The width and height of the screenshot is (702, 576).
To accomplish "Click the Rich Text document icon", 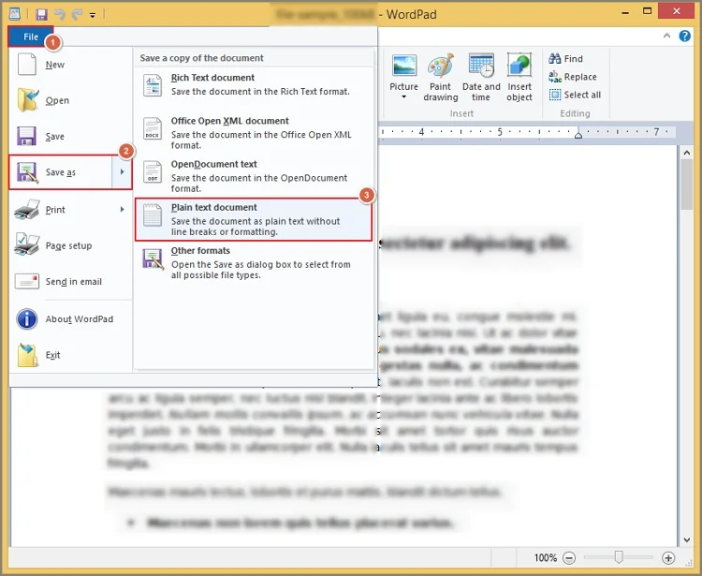I will (153, 85).
